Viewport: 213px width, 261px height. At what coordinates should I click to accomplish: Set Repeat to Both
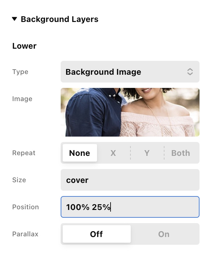coord(181,153)
